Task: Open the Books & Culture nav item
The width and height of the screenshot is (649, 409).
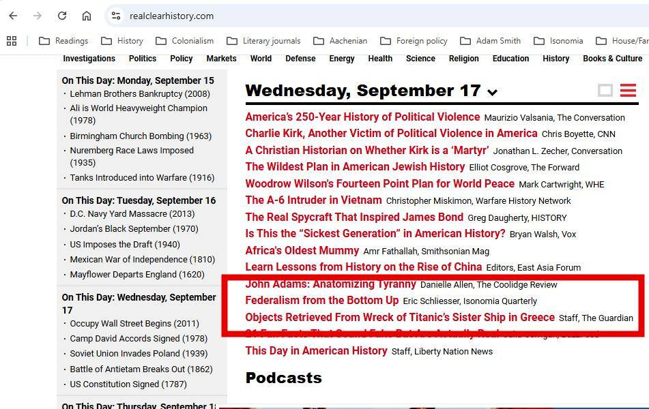Action: coord(613,59)
